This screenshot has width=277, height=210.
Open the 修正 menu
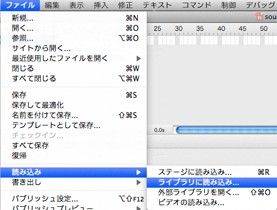(125, 5)
